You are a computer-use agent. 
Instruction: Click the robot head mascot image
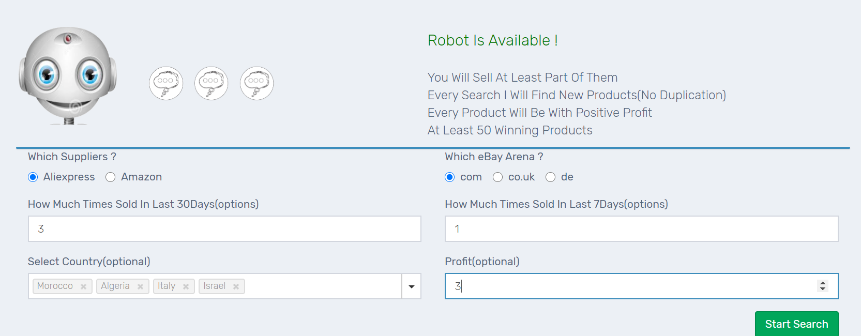pos(68,75)
